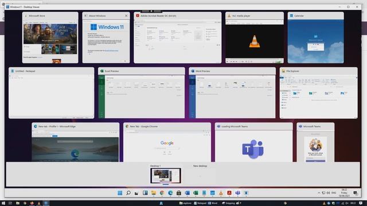Launch Google Chrome from the Windows 11 taskbar

[x=162, y=193]
